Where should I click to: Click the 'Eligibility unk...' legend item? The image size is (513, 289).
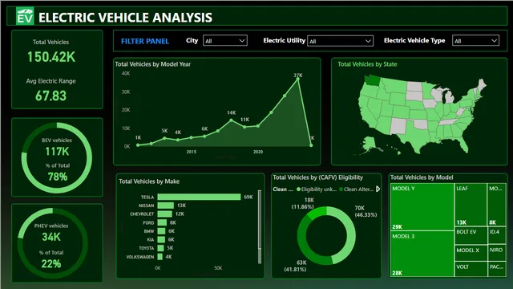[317, 189]
